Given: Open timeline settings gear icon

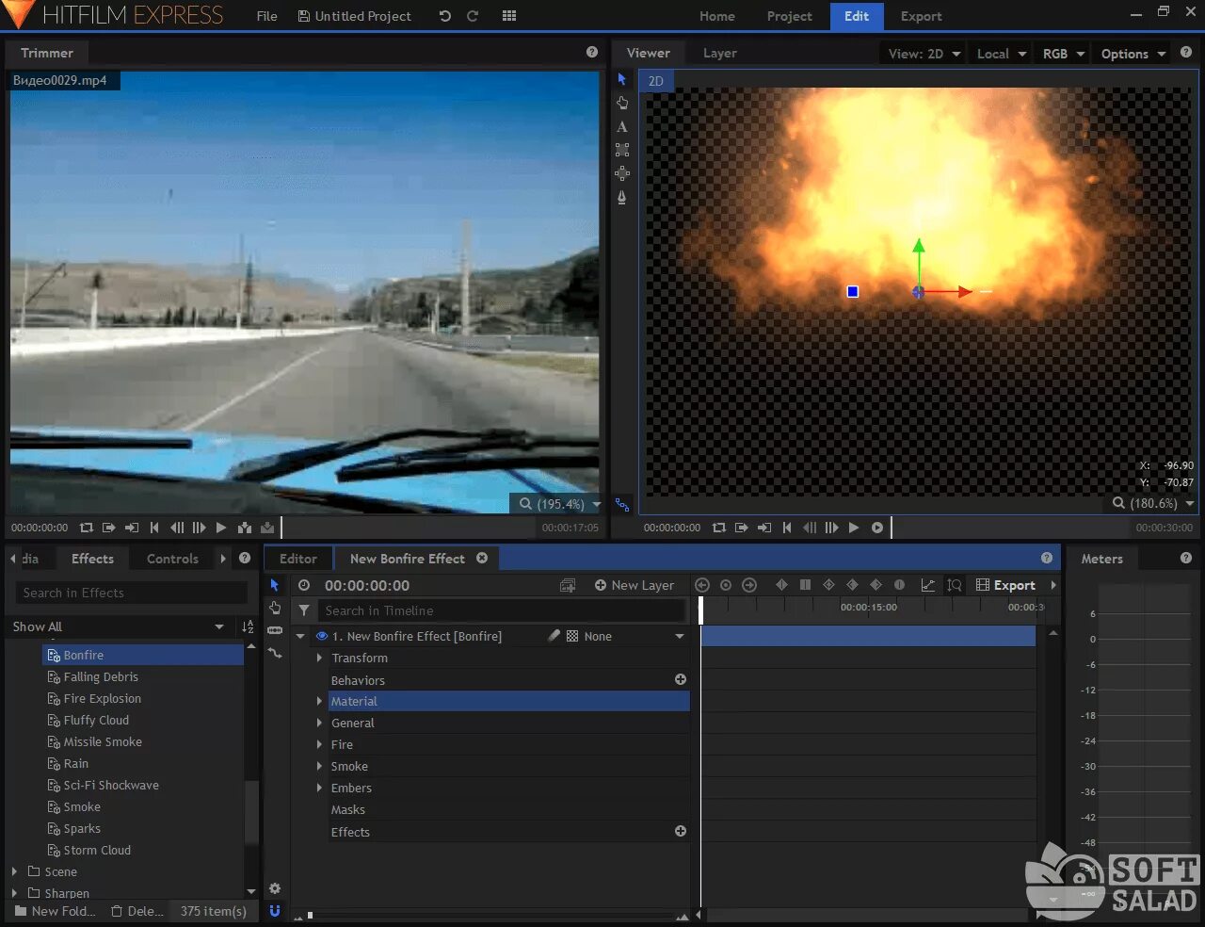Looking at the screenshot, I should click(x=275, y=888).
